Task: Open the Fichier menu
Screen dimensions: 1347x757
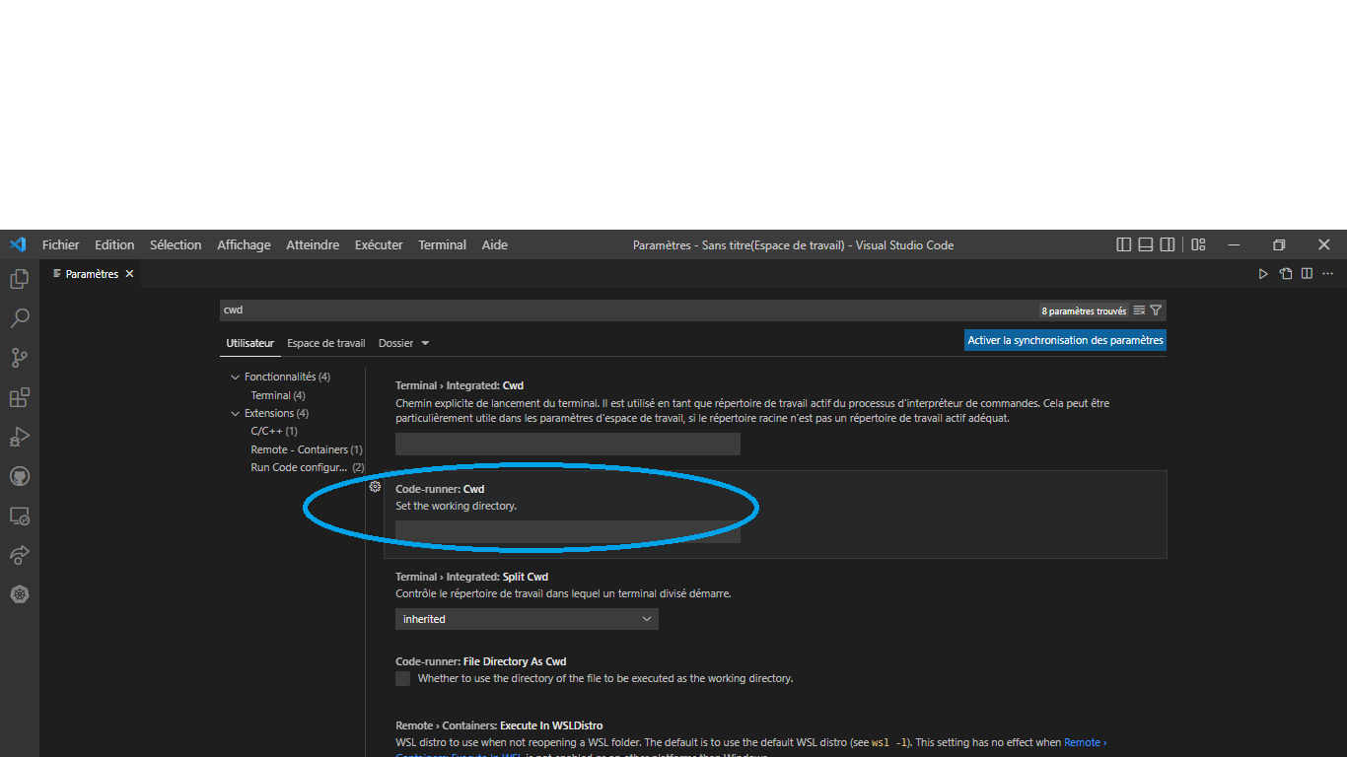Action: [60, 244]
